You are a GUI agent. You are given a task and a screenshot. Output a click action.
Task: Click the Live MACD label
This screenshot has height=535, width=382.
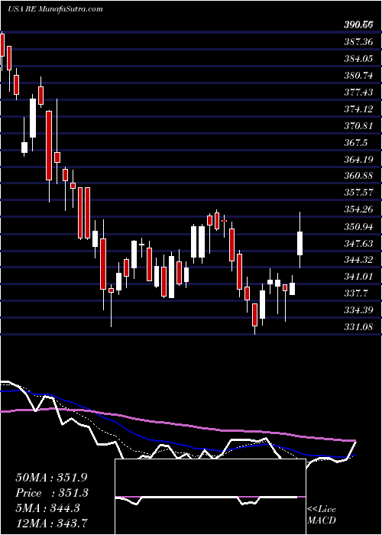322,515
